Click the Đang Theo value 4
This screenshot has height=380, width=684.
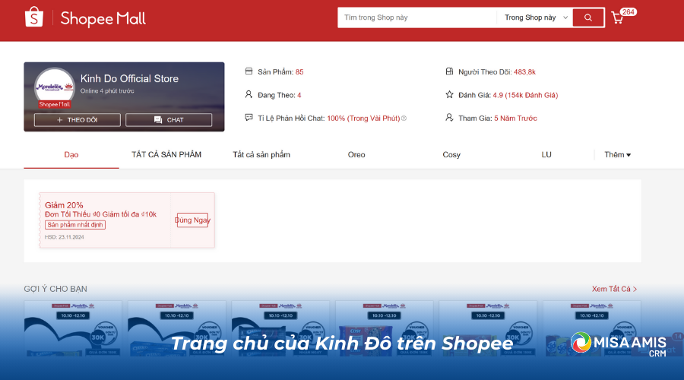tap(299, 95)
